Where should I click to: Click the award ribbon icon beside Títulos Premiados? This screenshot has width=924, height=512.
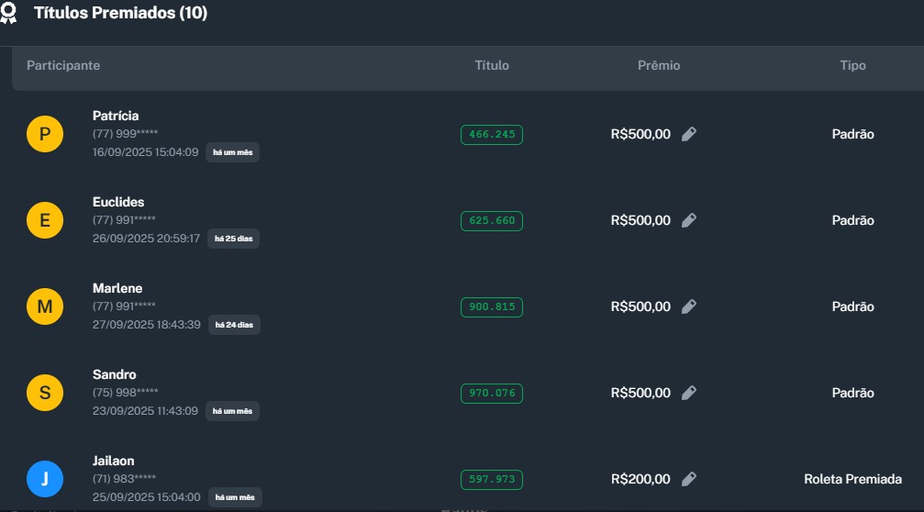[9, 14]
